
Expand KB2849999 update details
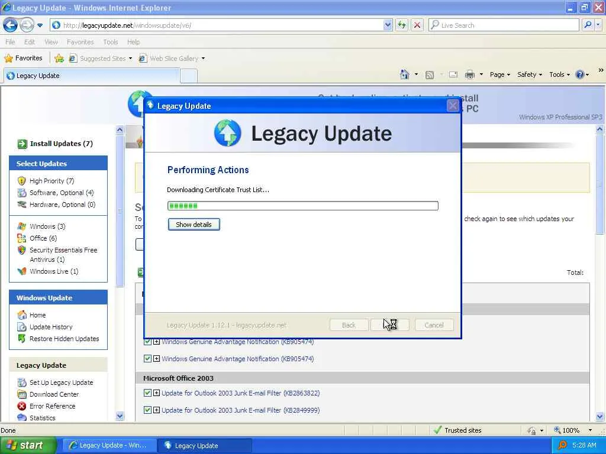tap(156, 410)
